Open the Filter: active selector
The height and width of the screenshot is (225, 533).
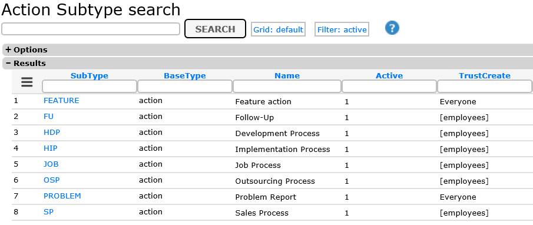(x=342, y=29)
